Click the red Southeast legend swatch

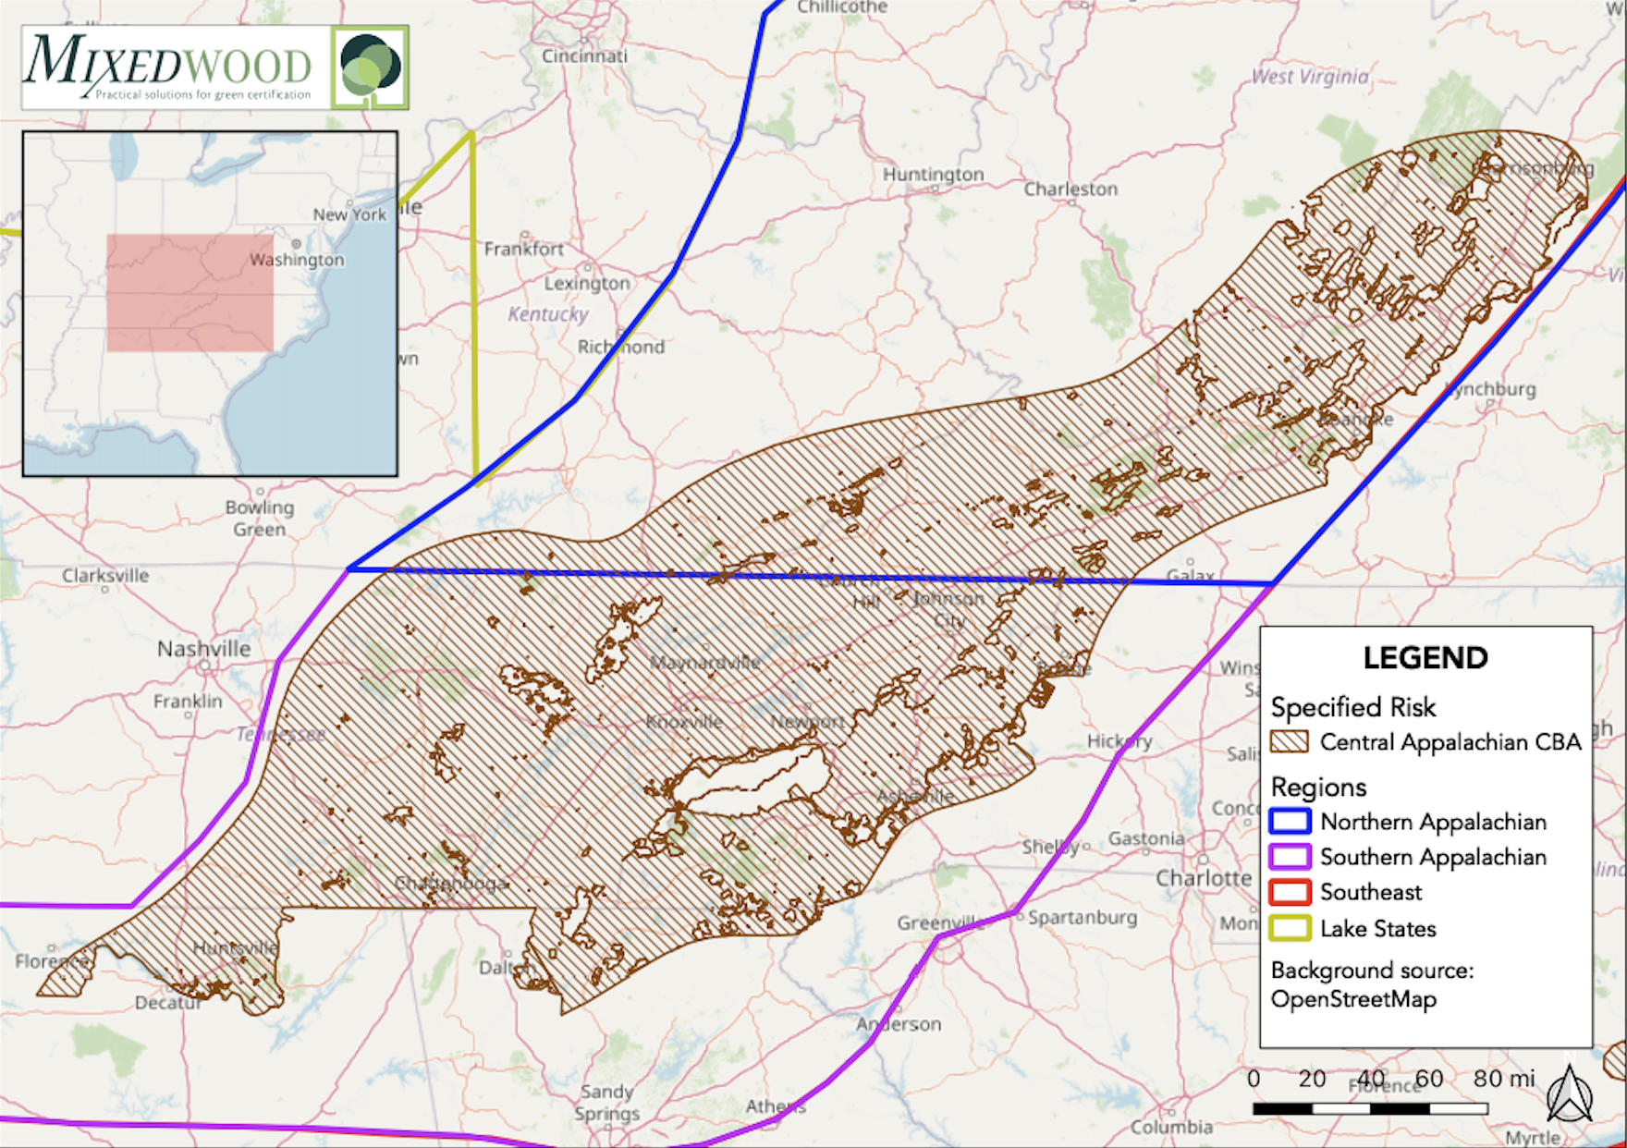click(x=1290, y=892)
